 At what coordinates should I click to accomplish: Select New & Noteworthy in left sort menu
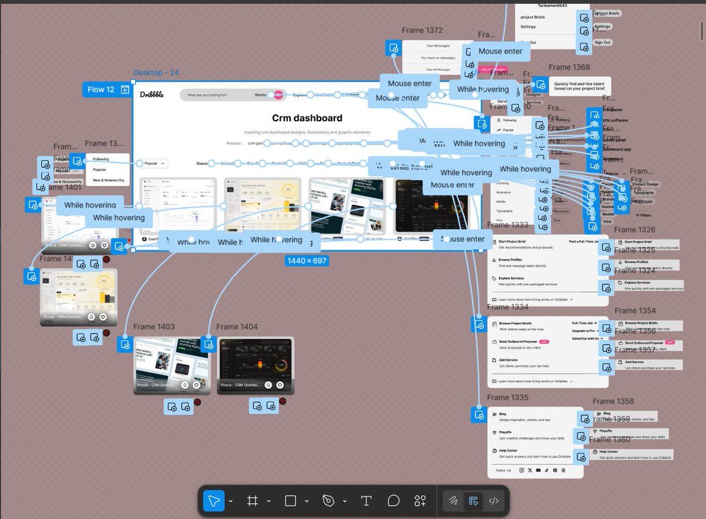click(108, 180)
